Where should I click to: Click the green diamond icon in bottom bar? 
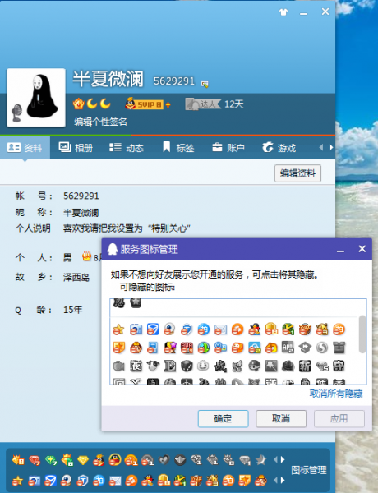[x=51, y=460]
